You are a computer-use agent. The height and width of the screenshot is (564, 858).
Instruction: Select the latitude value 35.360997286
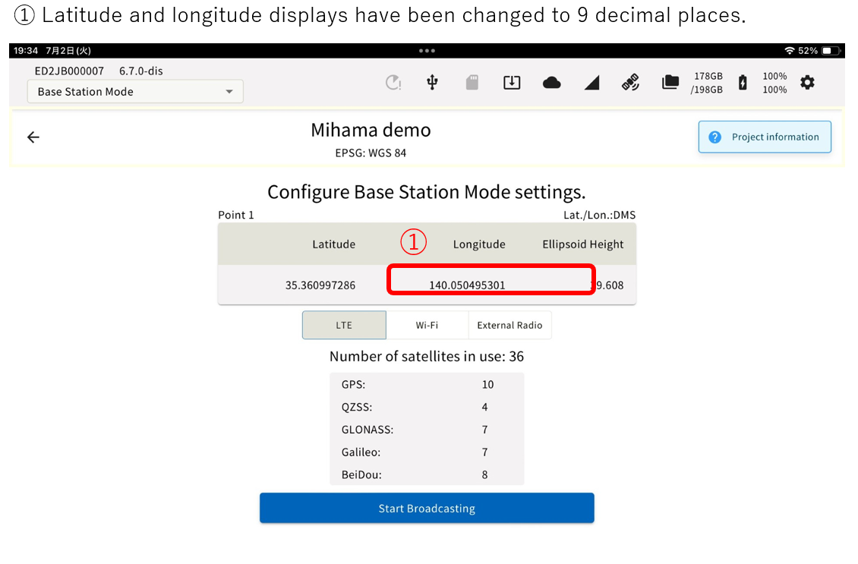coord(320,285)
